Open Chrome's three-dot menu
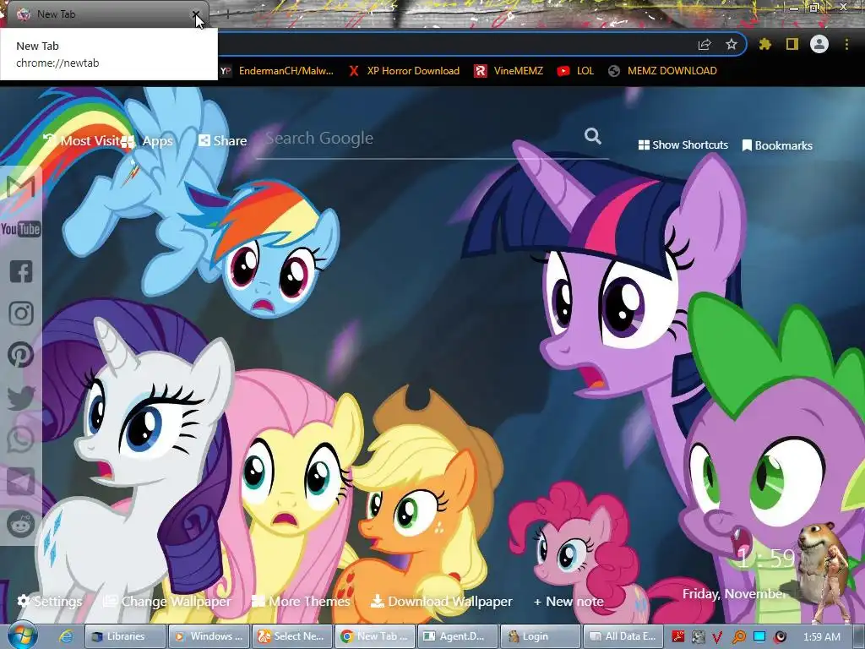The height and width of the screenshot is (649, 865). 846,44
